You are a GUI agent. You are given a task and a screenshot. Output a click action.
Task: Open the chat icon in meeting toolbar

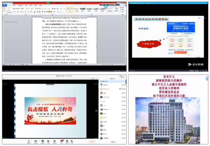61,141
